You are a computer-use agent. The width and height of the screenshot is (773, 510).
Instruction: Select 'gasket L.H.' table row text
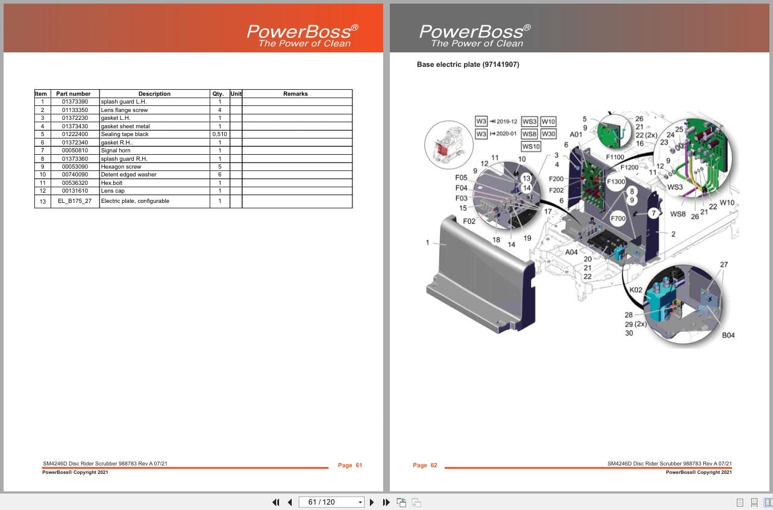(115, 118)
